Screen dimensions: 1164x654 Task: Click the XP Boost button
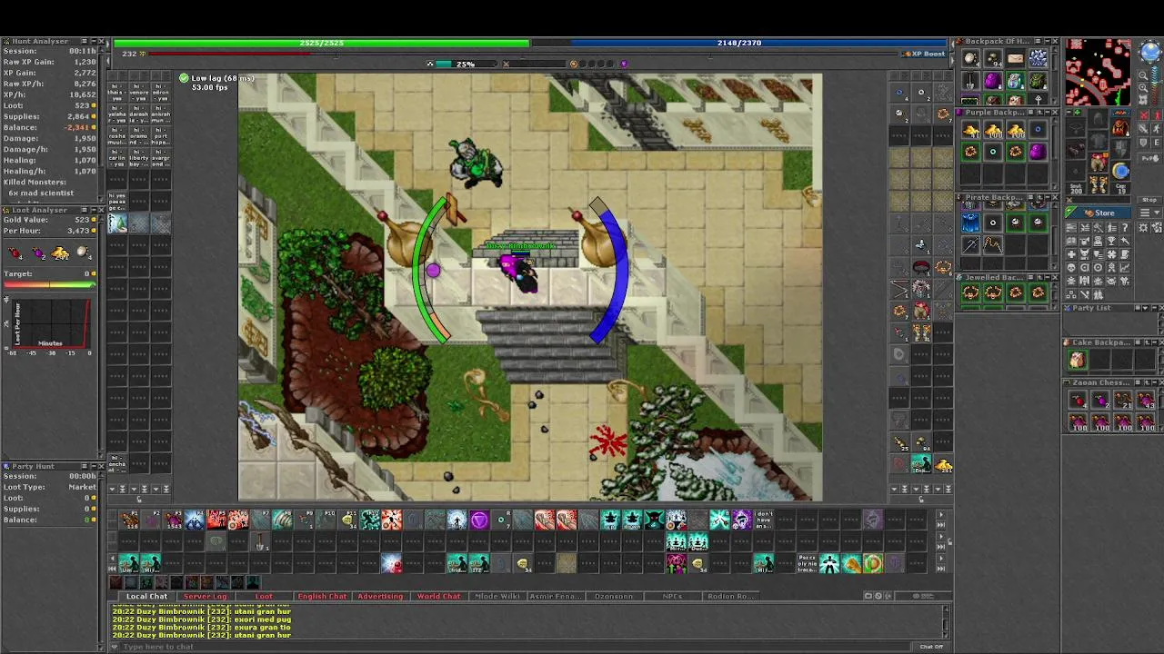pos(923,54)
